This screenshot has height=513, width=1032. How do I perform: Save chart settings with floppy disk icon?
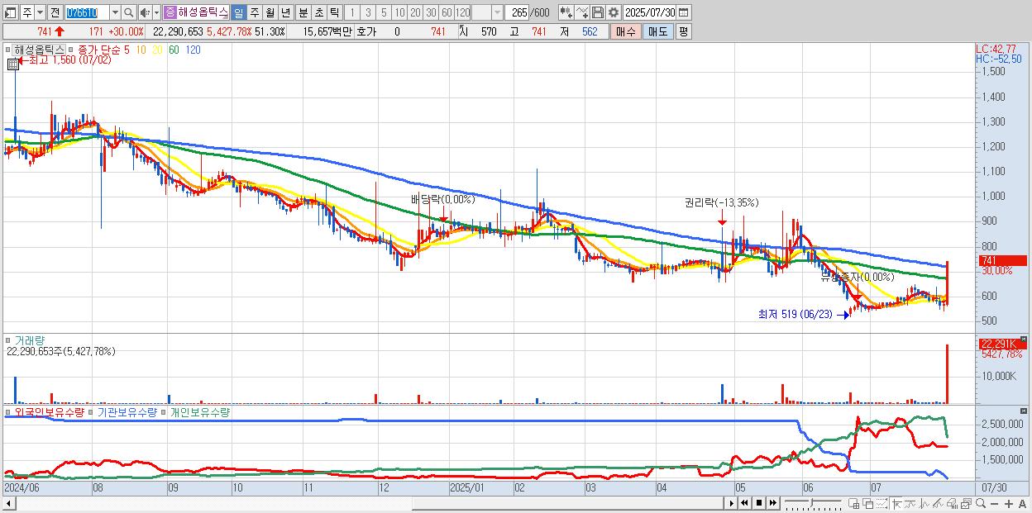(598, 12)
